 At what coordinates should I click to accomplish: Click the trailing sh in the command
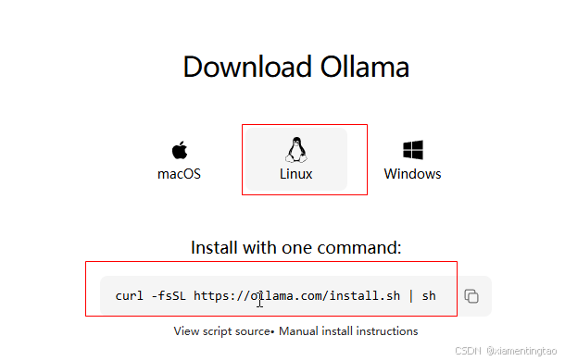[429, 296]
